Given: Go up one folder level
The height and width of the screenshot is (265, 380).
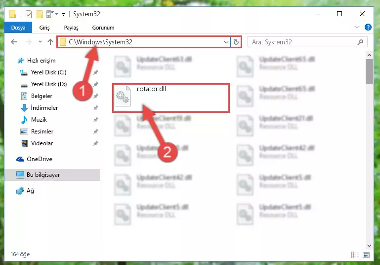Looking at the screenshot, I should pos(50,42).
